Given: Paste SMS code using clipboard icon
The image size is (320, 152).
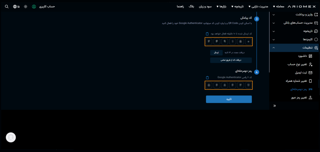Looking at the screenshot, I should click(x=207, y=34).
